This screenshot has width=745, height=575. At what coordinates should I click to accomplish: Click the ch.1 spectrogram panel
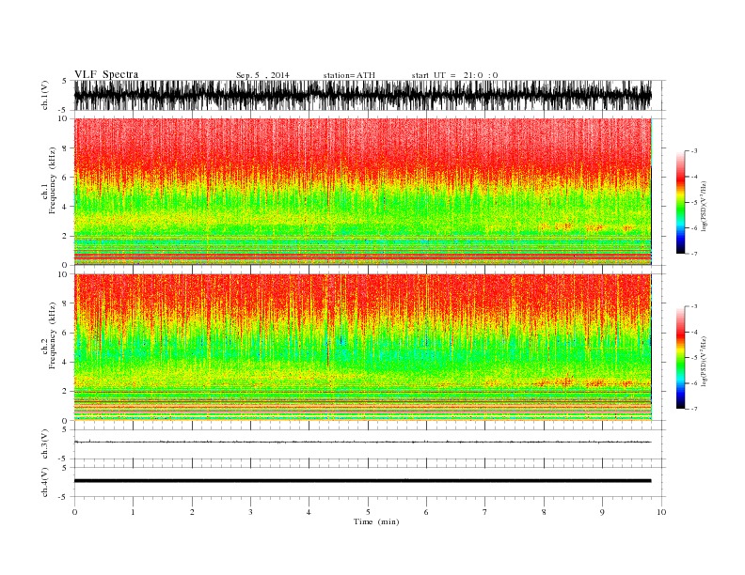pos(362,192)
